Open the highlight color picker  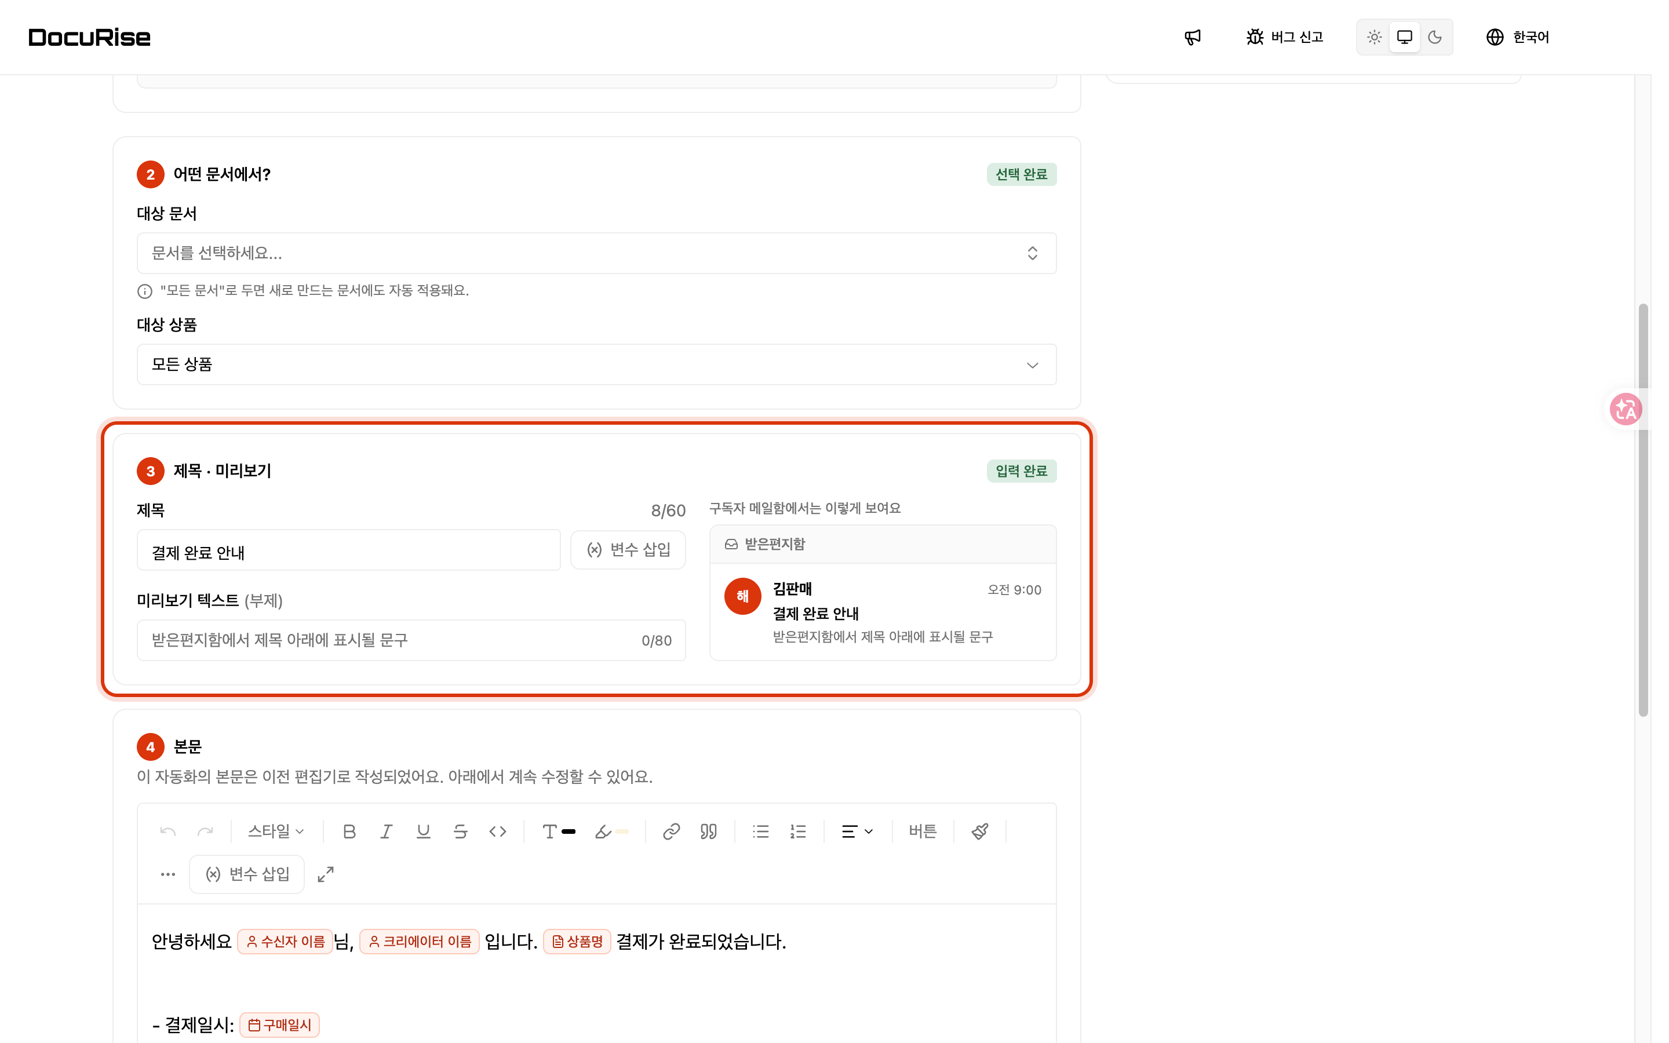coord(612,832)
